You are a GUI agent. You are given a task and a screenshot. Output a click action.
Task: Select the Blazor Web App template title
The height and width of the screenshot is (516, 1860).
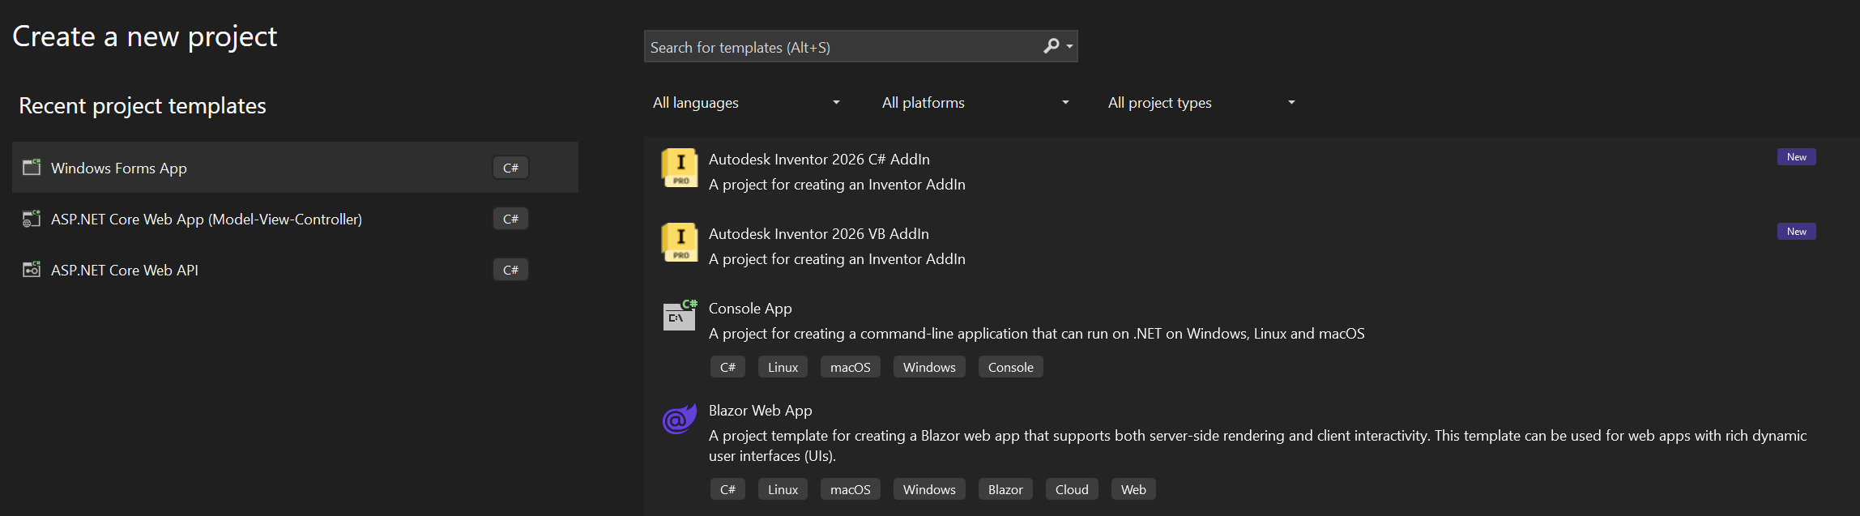click(760, 411)
